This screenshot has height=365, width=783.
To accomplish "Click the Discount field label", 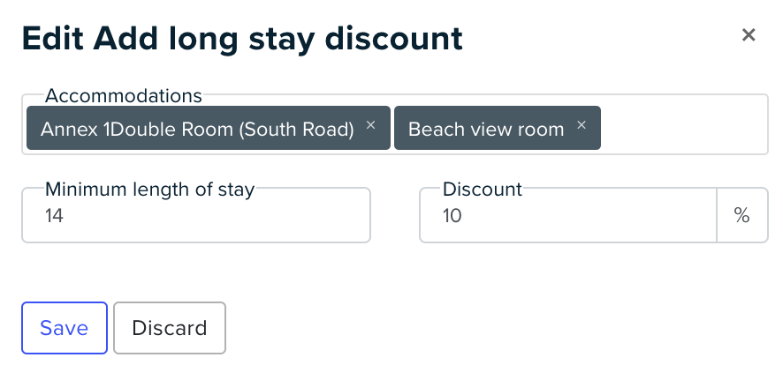I will coord(483,190).
